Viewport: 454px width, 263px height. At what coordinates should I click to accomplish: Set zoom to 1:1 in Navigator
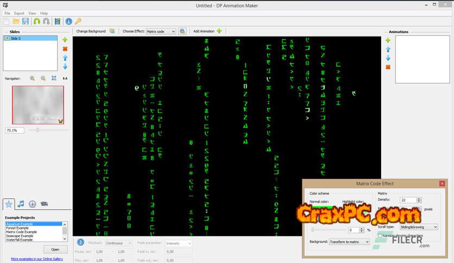pos(65,78)
